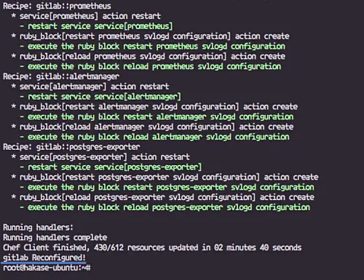Click the 'Chef Client finished' summary line
This screenshot has width=364, height=280.
(152, 247)
